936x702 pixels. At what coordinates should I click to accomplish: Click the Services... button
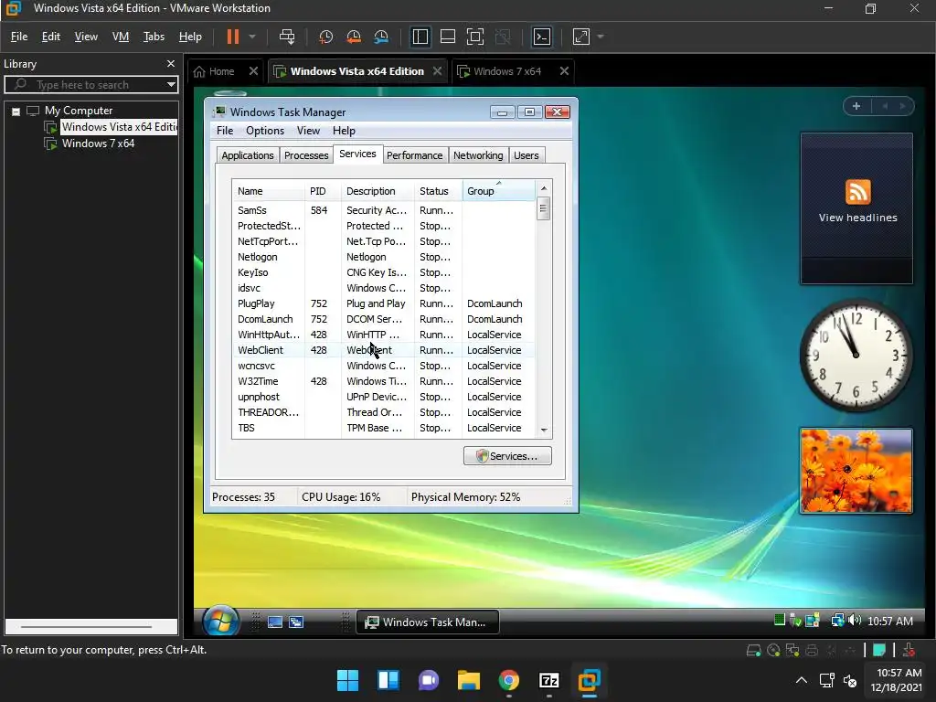click(x=507, y=457)
